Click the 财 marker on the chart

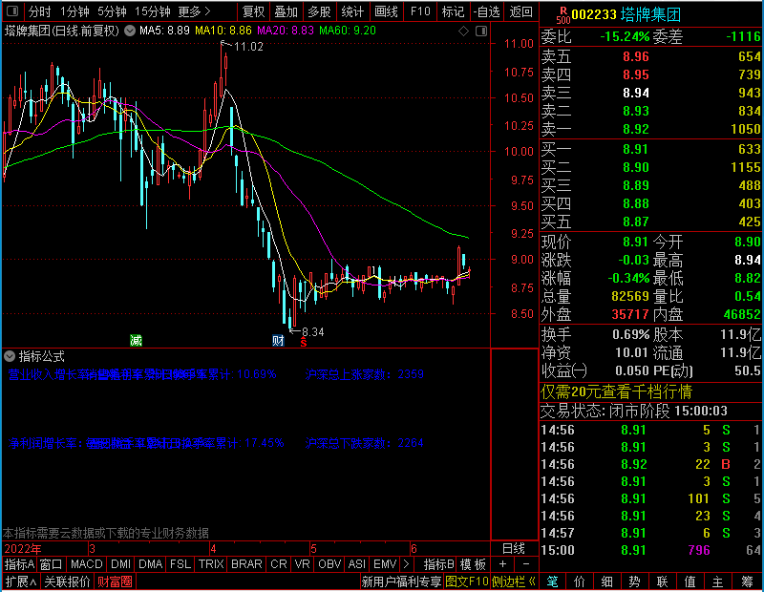(278, 340)
